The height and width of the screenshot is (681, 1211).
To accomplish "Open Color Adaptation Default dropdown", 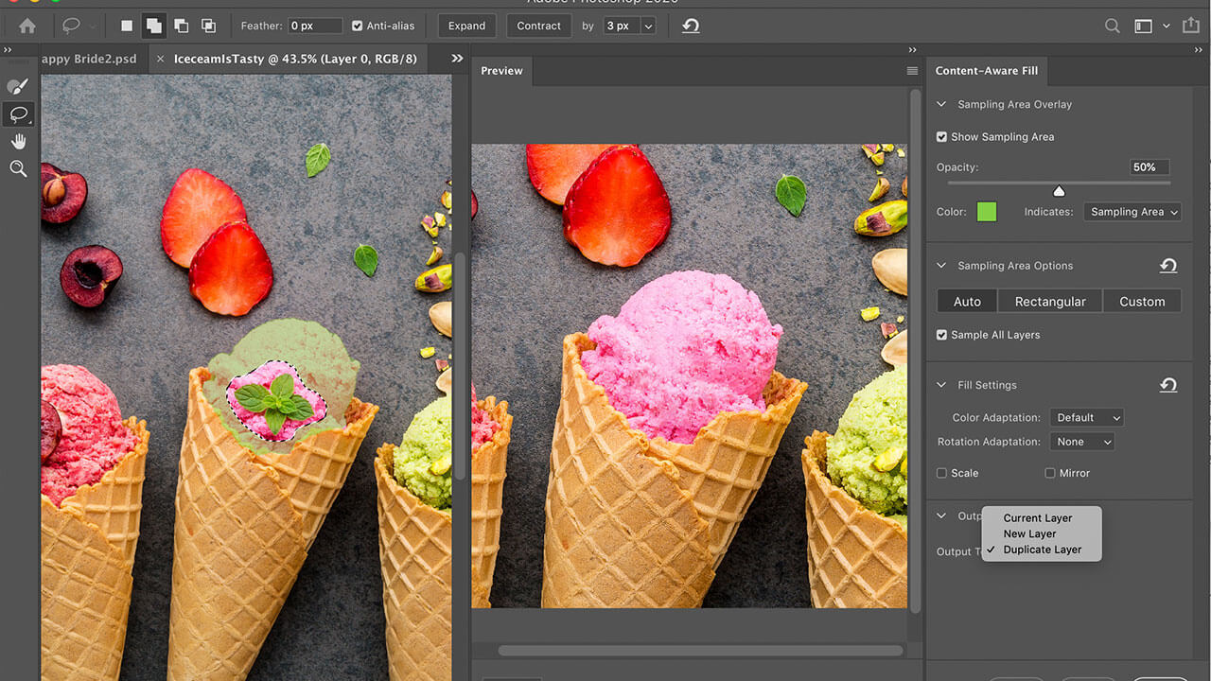I will point(1087,417).
